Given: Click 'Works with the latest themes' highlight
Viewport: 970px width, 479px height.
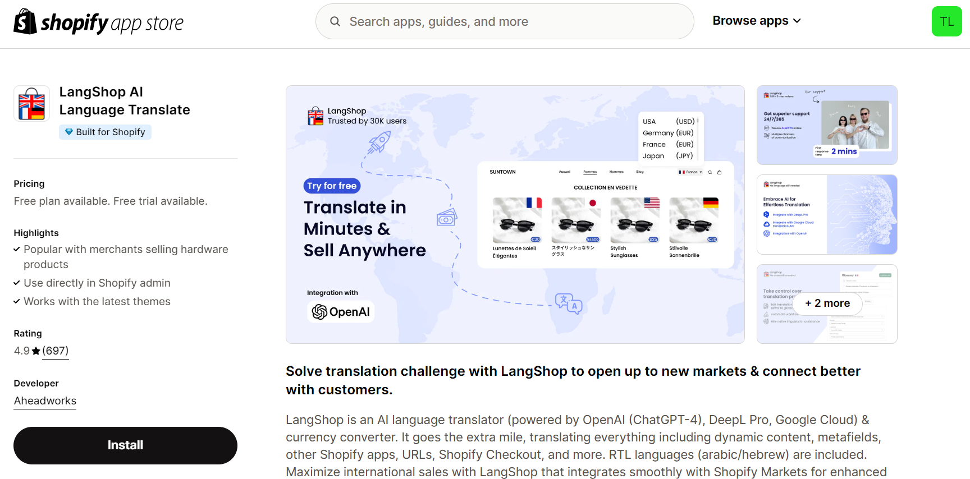Looking at the screenshot, I should pos(97,301).
